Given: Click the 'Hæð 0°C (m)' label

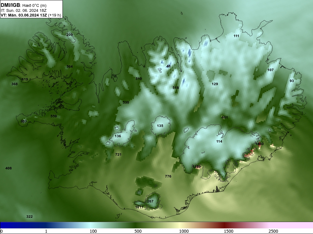Looking at the screenshot, I should point(34,6).
